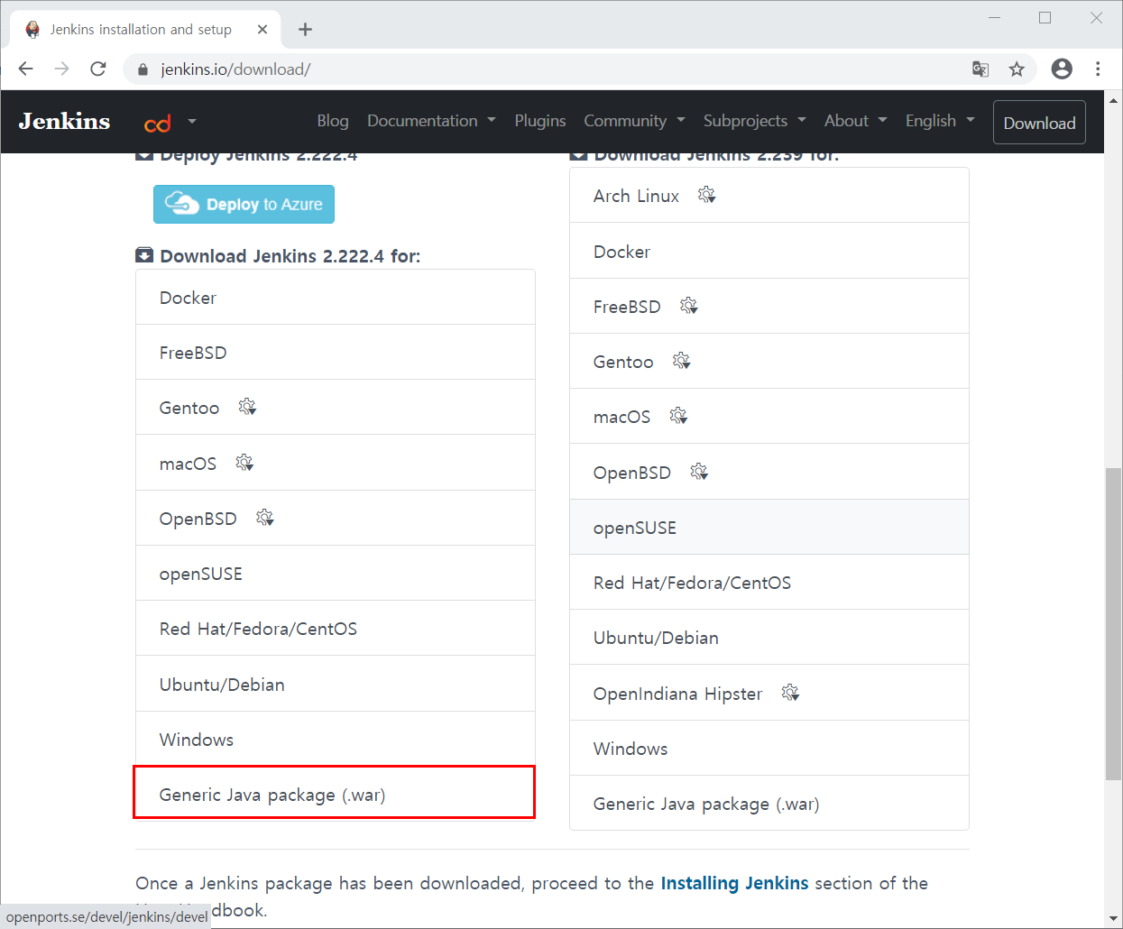
Task: Expand the About menu
Action: pyautogui.click(x=855, y=121)
